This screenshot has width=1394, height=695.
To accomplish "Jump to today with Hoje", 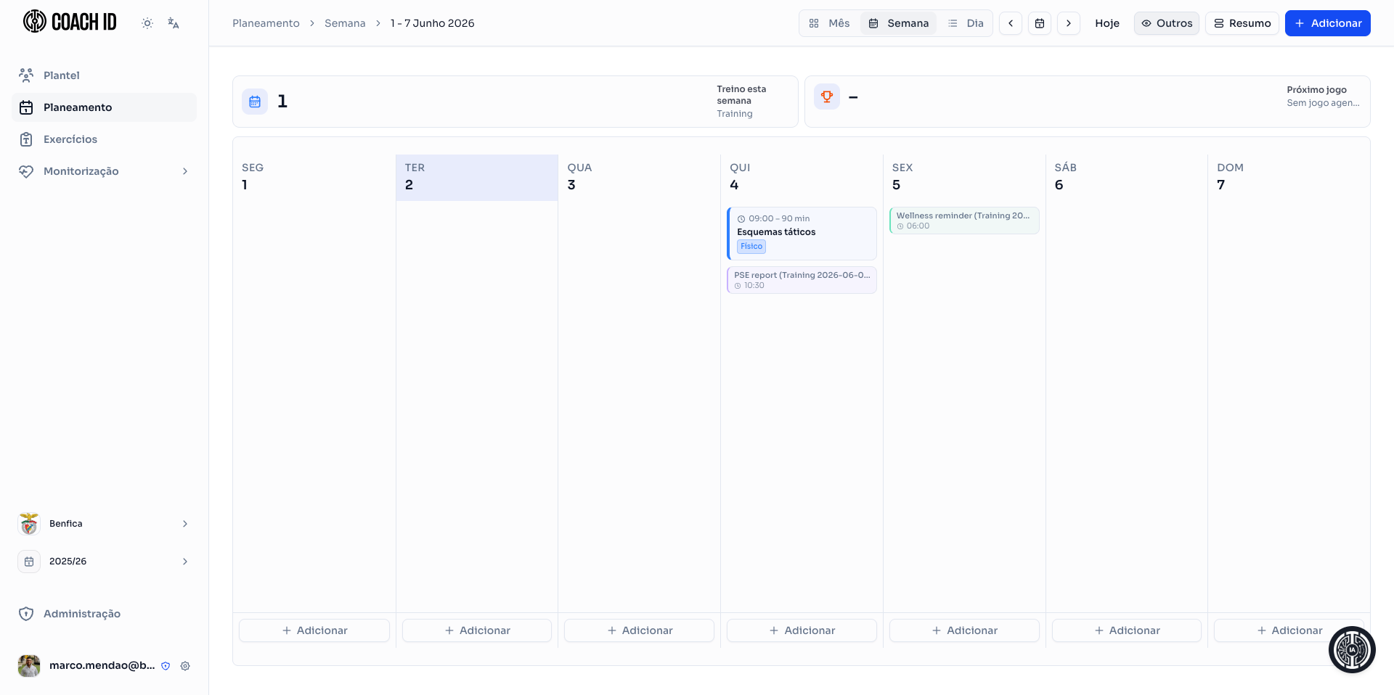I will [1107, 23].
